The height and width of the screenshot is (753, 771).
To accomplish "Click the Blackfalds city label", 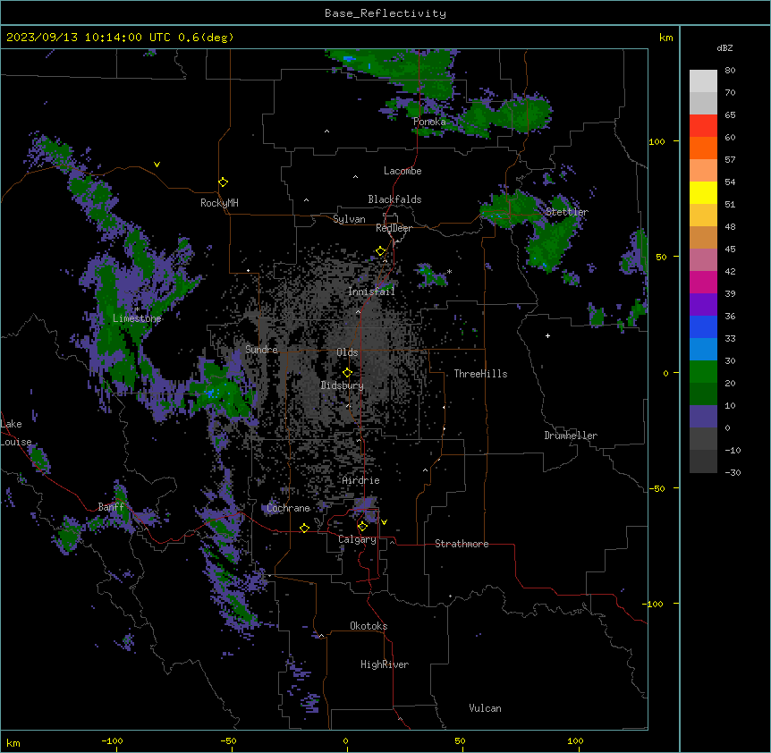I will (x=394, y=199).
